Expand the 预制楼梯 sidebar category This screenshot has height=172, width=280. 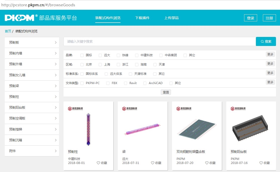(32, 129)
